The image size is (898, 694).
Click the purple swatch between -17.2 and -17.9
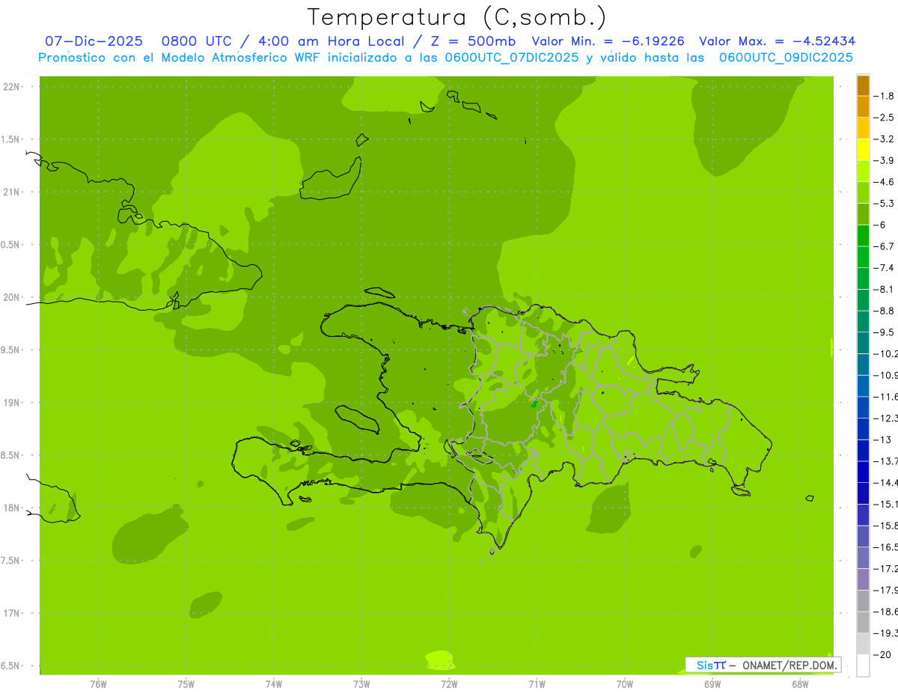tap(863, 579)
